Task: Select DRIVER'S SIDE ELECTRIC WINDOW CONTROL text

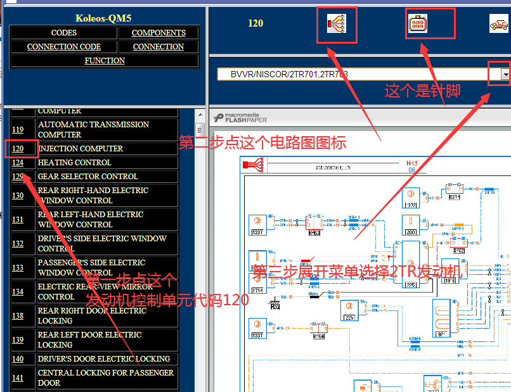Action: point(102,244)
